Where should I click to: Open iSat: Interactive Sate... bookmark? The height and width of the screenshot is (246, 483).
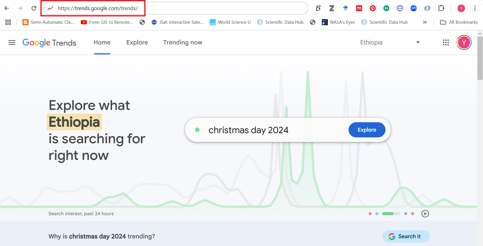tap(177, 22)
